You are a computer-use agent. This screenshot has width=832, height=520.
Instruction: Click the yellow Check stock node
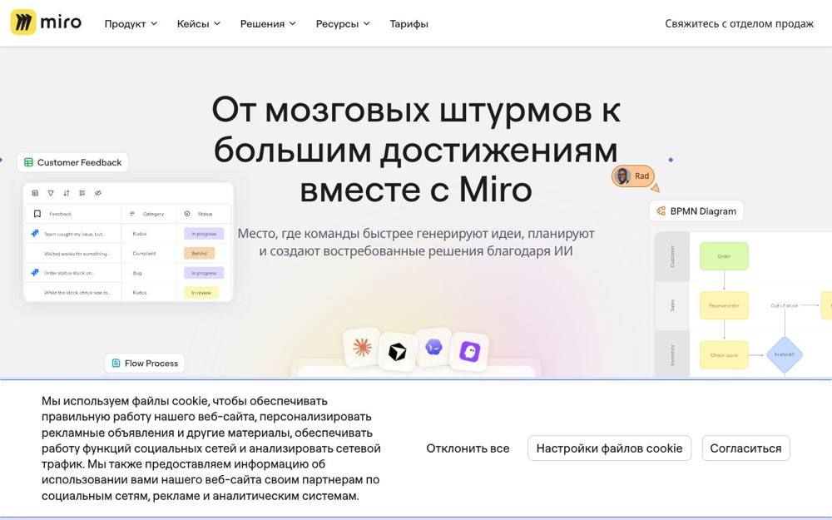[725, 354]
